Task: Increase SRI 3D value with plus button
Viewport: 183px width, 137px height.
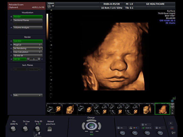Action: (39, 59)
